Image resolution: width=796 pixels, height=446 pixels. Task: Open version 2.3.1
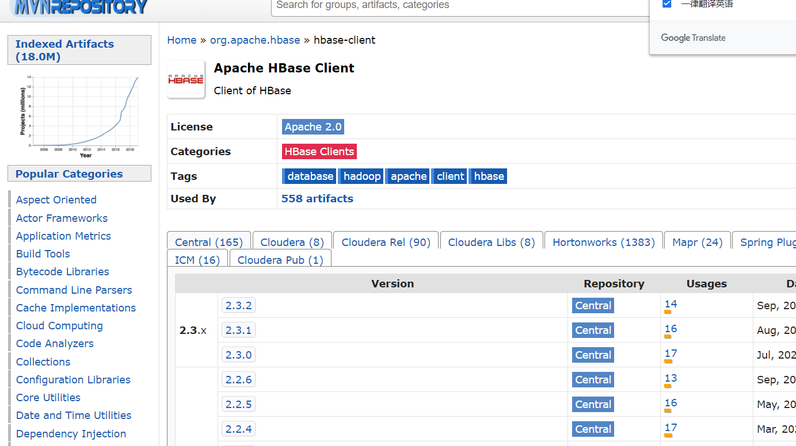tap(239, 330)
